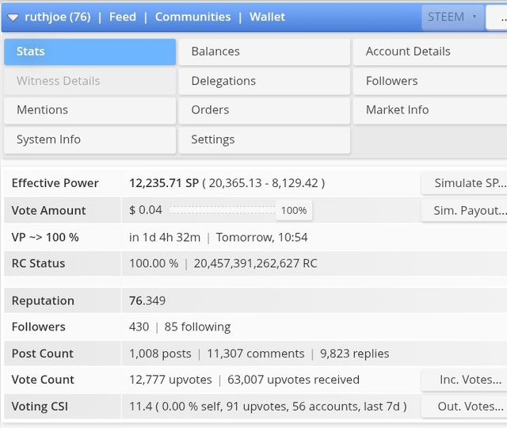Click the '12,777 upvotes' text
The width and height of the screenshot is (507, 428).
(x=170, y=380)
